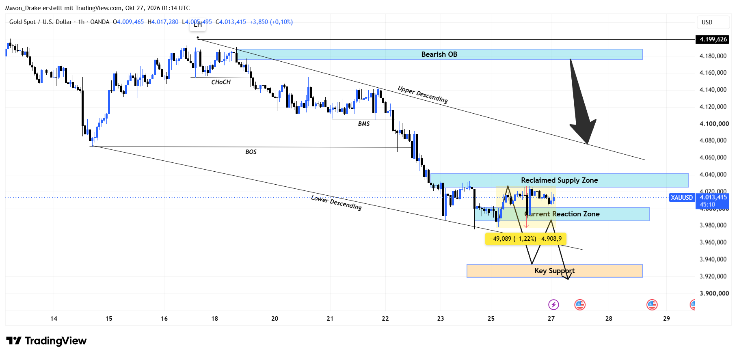Click the +3,850 (+0,10%) change value

click(271, 22)
